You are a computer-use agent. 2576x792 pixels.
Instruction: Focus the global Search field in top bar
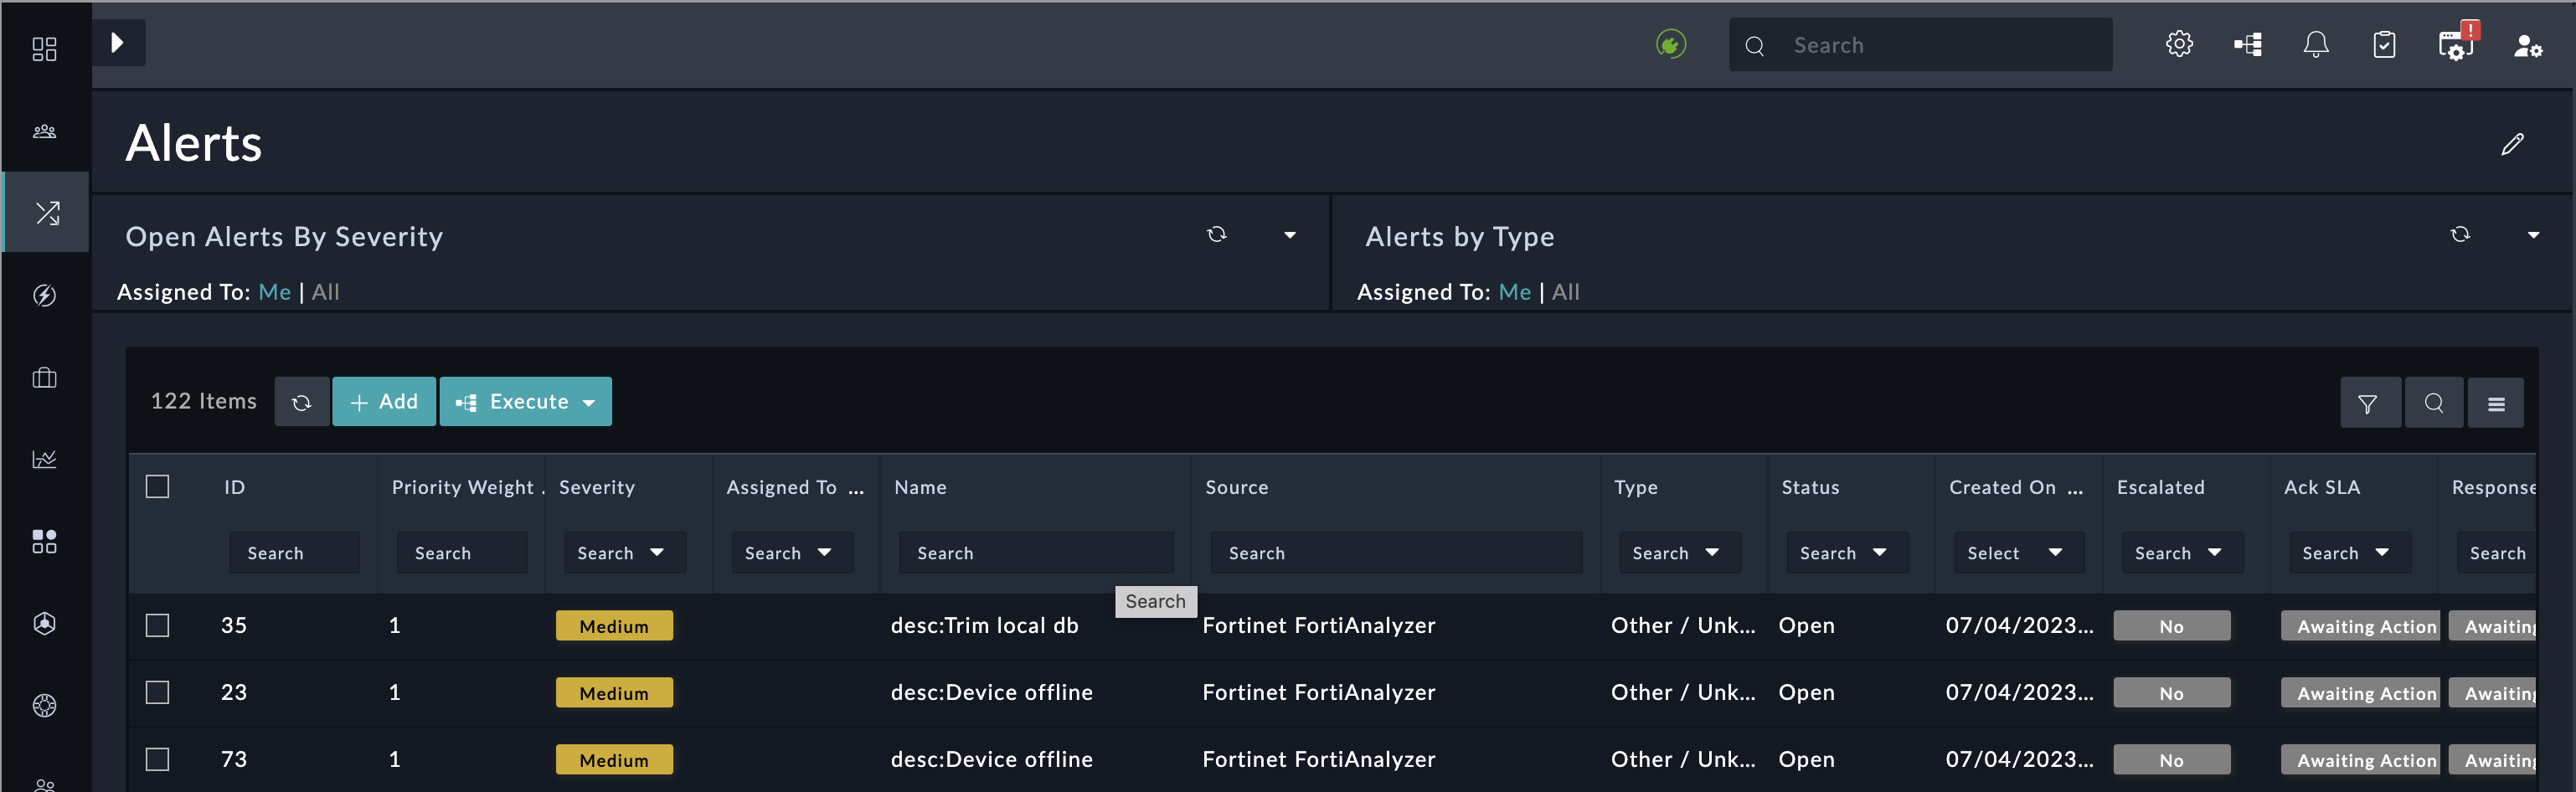click(x=1921, y=44)
